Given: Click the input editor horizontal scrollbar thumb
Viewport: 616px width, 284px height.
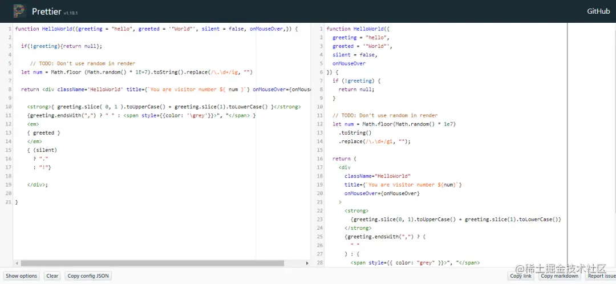Looking at the screenshot, I should point(152,263).
